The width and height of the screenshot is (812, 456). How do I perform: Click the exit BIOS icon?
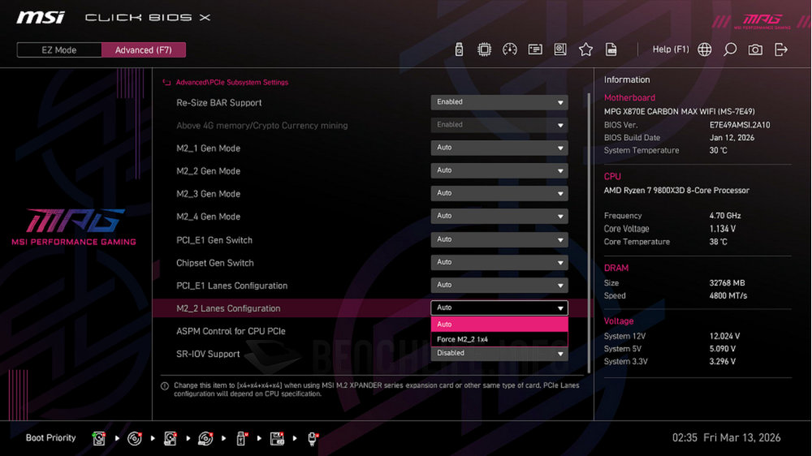coord(781,49)
